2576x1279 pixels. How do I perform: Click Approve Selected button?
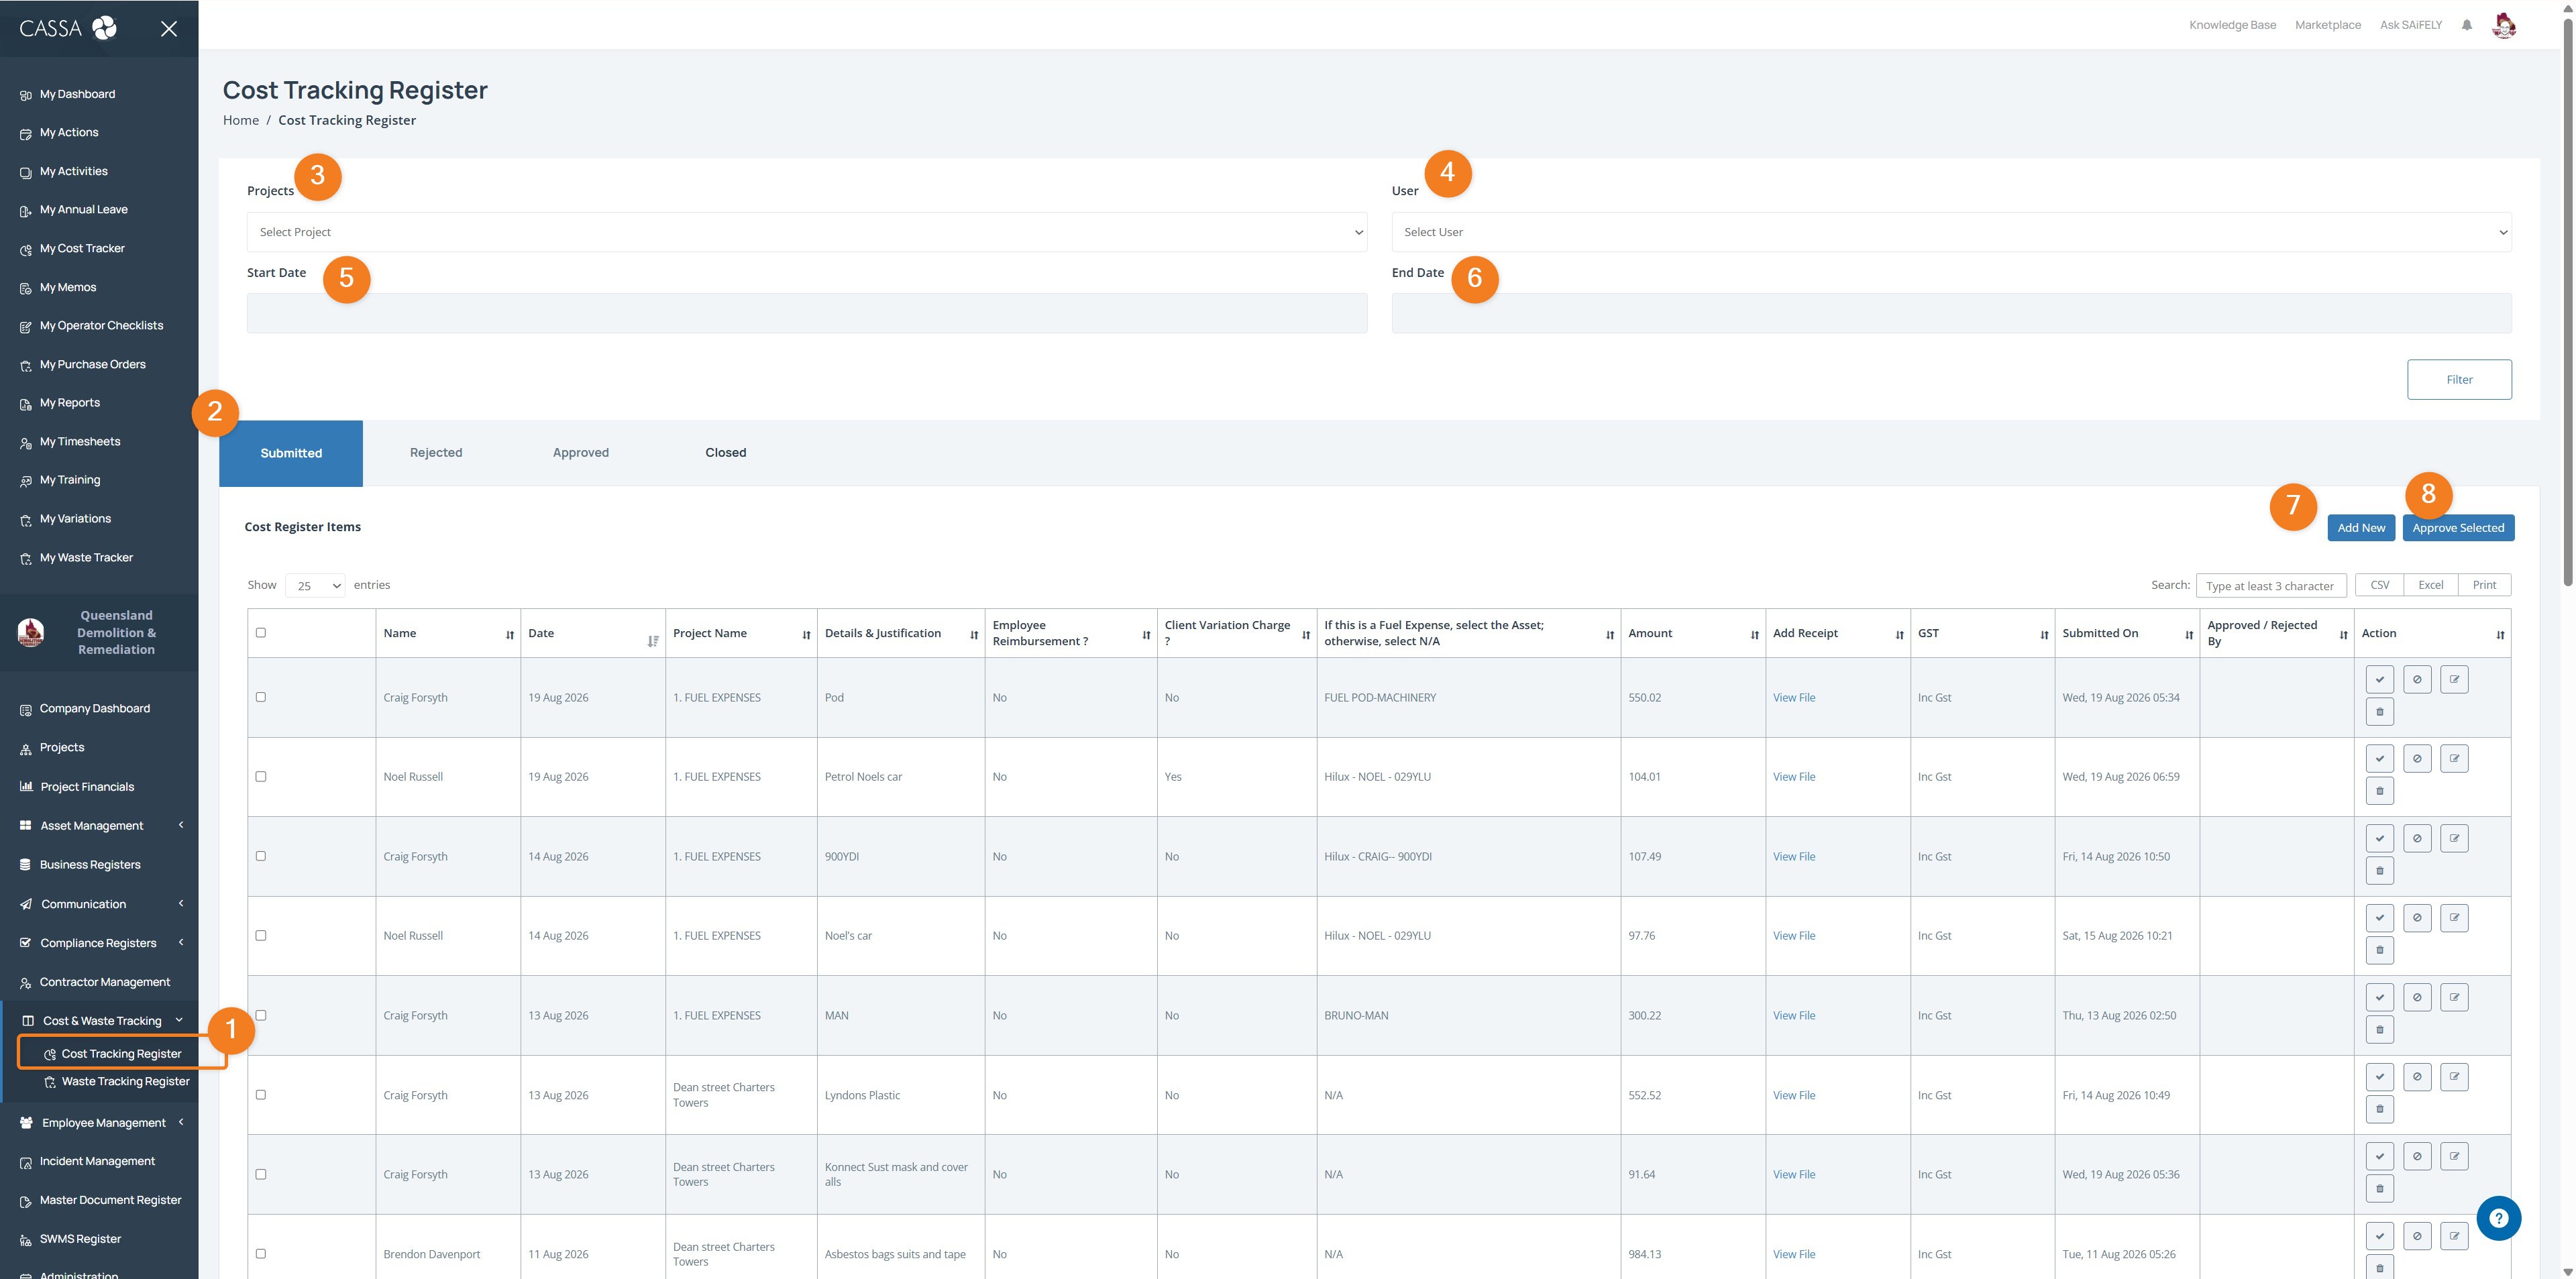pyautogui.click(x=2458, y=528)
